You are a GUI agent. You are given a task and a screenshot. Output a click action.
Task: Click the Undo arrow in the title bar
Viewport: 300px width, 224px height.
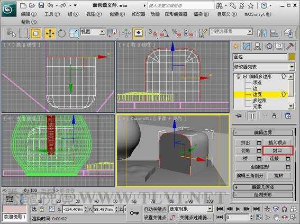[50, 5]
